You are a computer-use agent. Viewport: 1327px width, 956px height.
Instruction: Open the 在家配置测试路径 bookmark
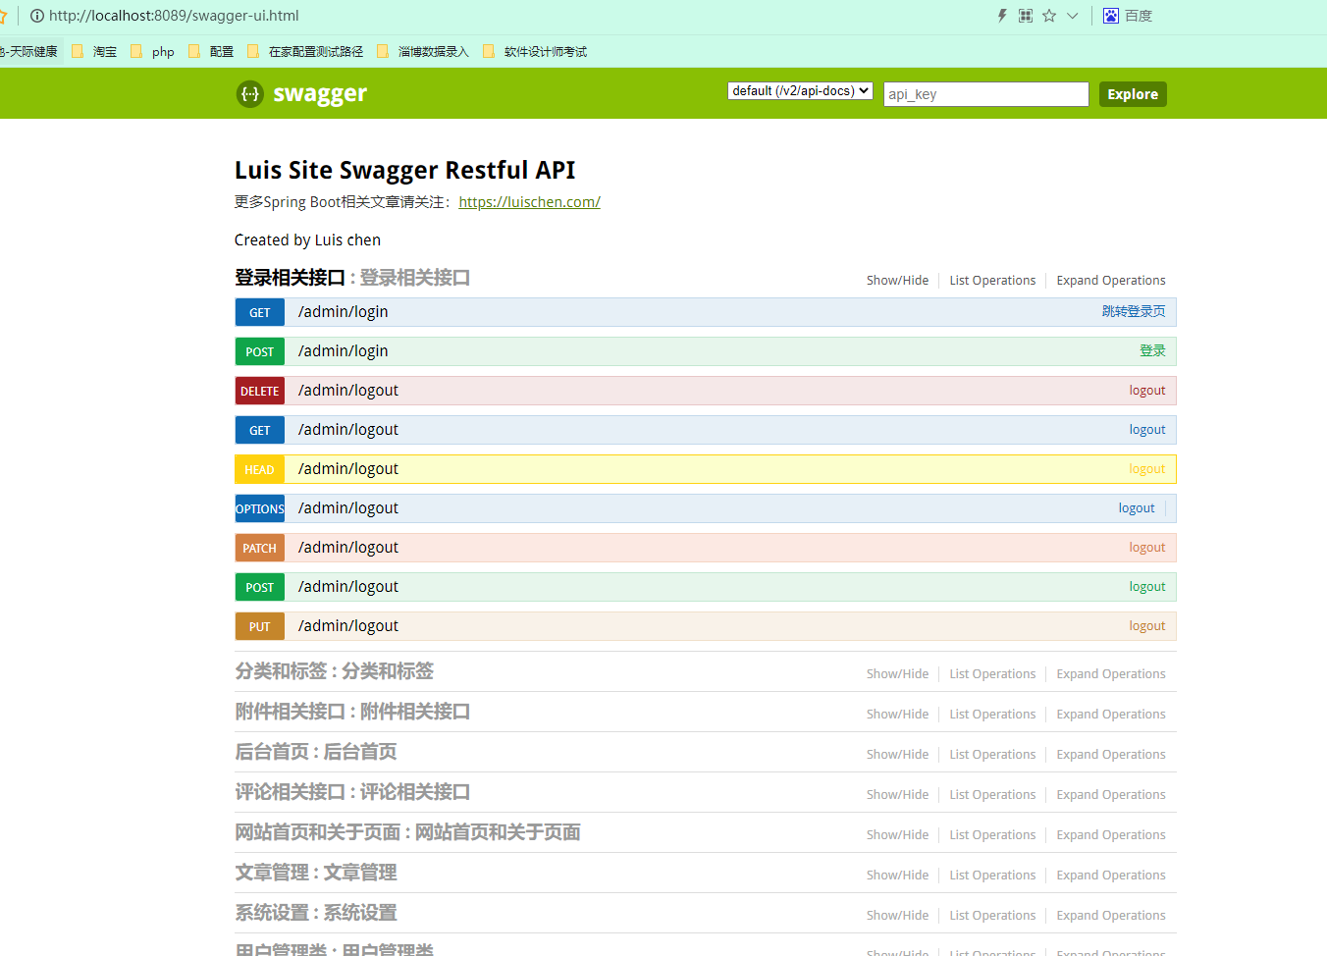click(305, 52)
